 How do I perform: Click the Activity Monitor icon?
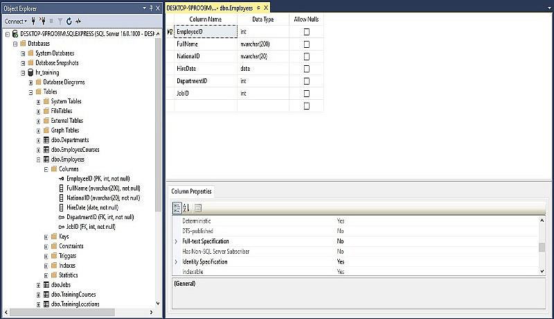pos(78,21)
